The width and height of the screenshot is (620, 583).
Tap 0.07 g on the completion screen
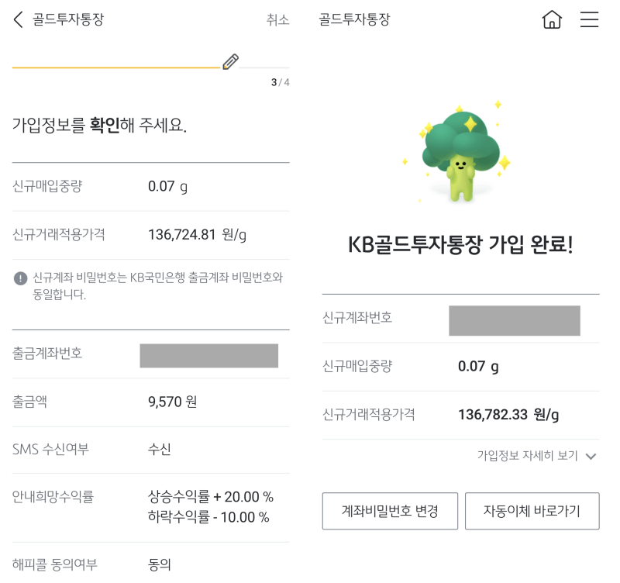[478, 366]
